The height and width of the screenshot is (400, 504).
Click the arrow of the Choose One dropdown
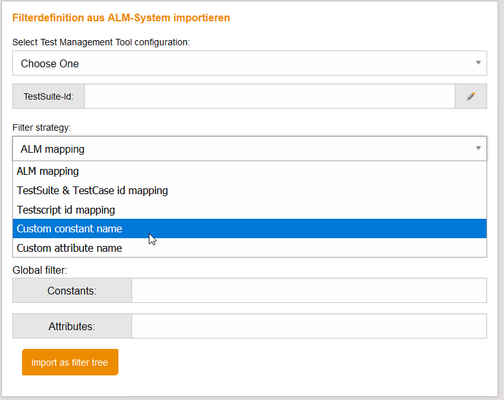click(478, 63)
